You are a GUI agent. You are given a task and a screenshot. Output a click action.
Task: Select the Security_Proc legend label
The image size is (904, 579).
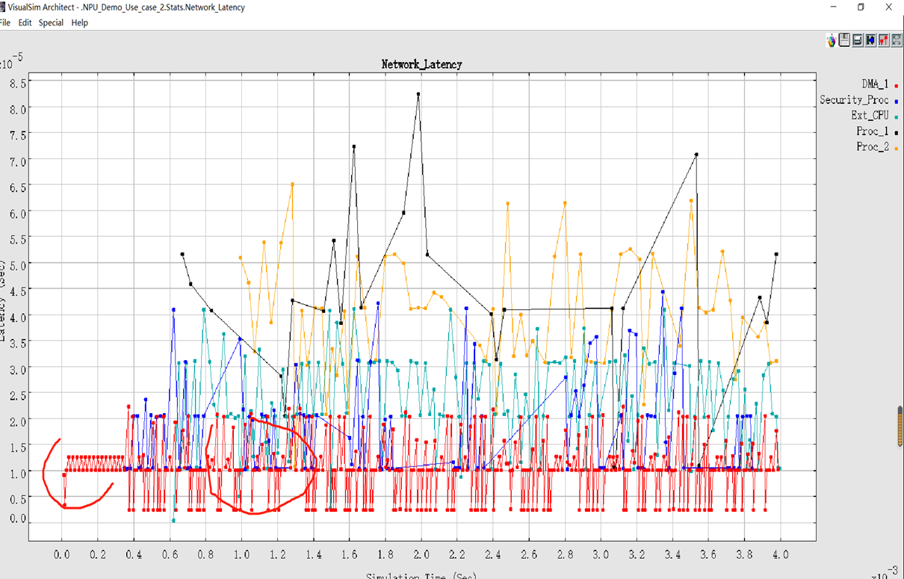(854, 99)
